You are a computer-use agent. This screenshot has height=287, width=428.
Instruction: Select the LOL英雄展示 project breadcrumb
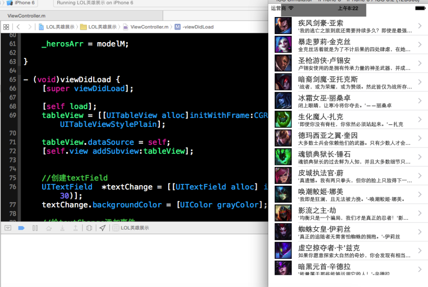tap(57, 27)
